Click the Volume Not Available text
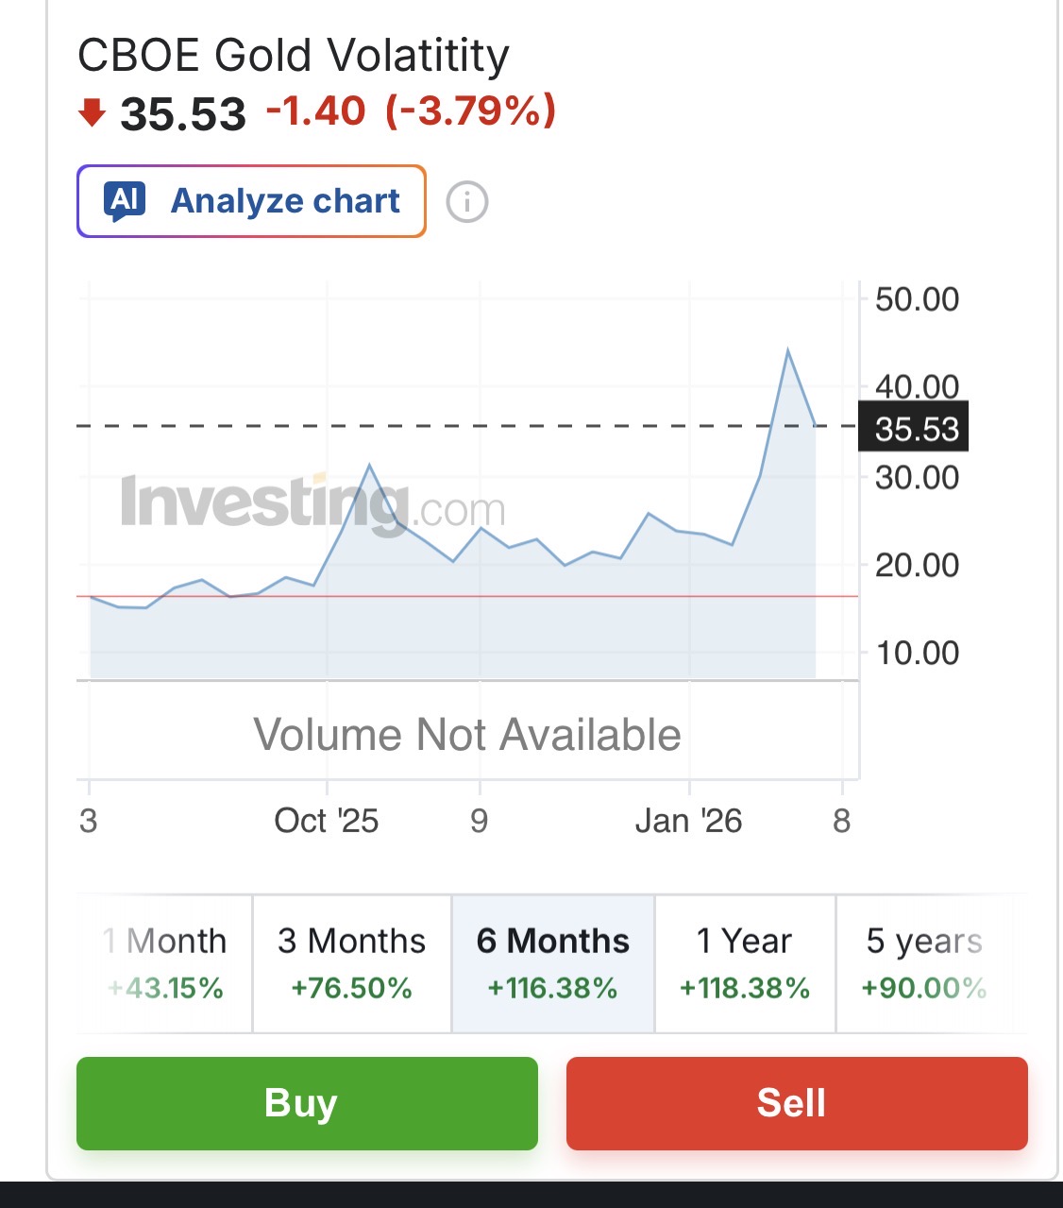The image size is (1063, 1208). (466, 735)
